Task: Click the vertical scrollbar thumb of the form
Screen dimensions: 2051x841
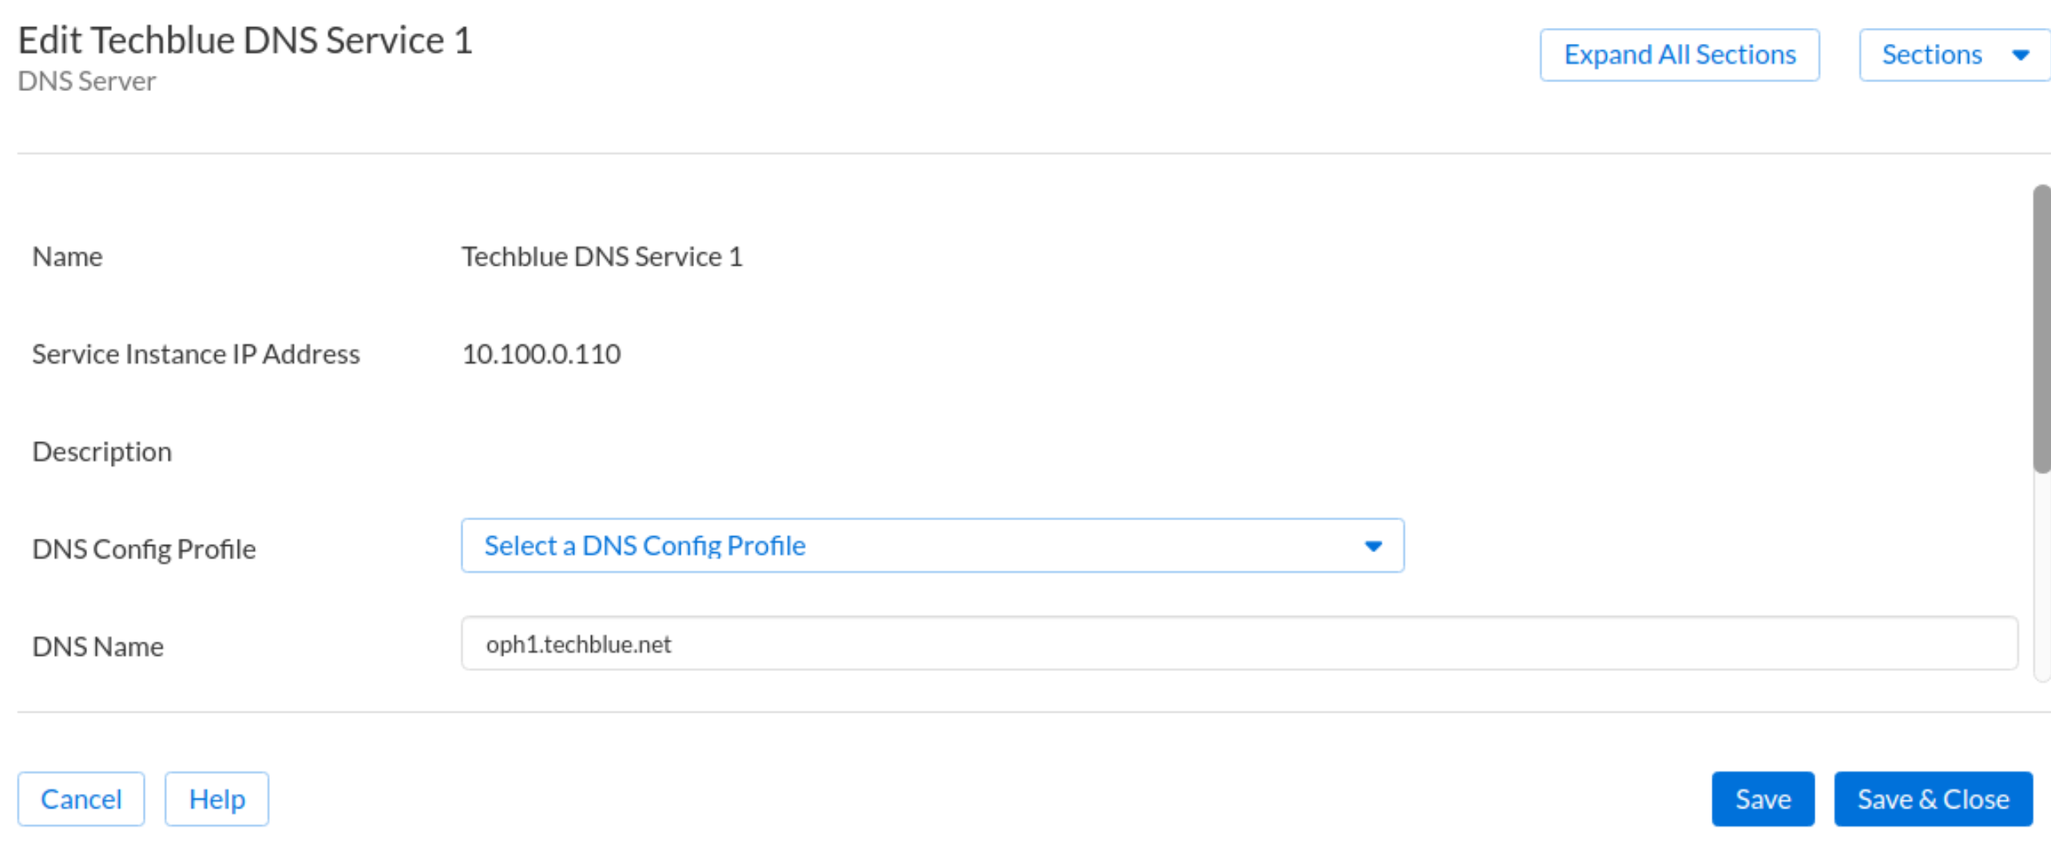Action: coord(2041,329)
